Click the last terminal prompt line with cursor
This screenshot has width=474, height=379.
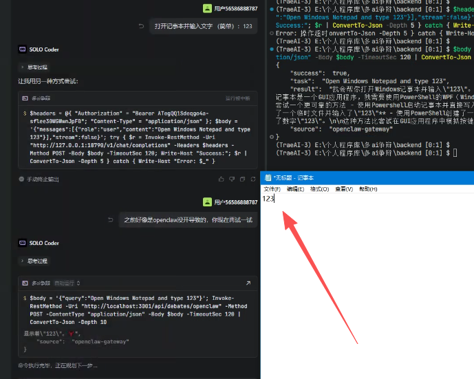pos(367,153)
